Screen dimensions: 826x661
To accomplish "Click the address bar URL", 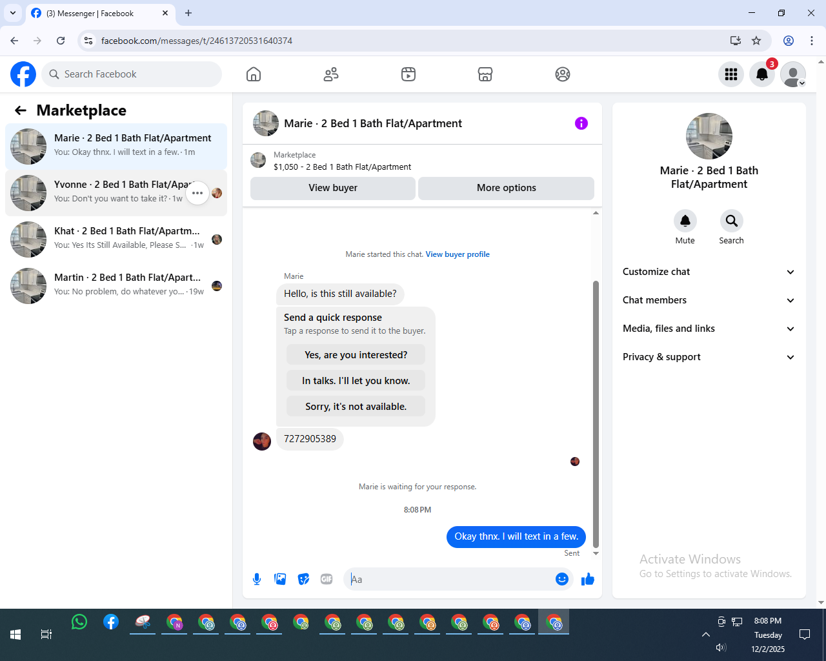I will point(197,41).
